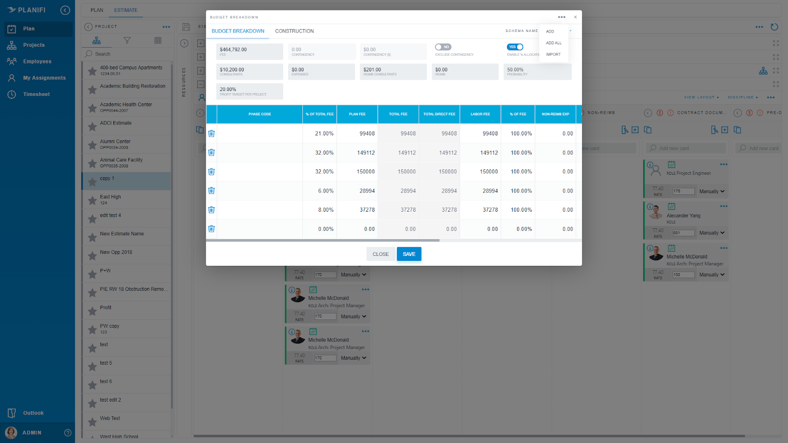788x443 pixels.
Task: Open the grid view icon in Project panel
Action: click(158, 40)
